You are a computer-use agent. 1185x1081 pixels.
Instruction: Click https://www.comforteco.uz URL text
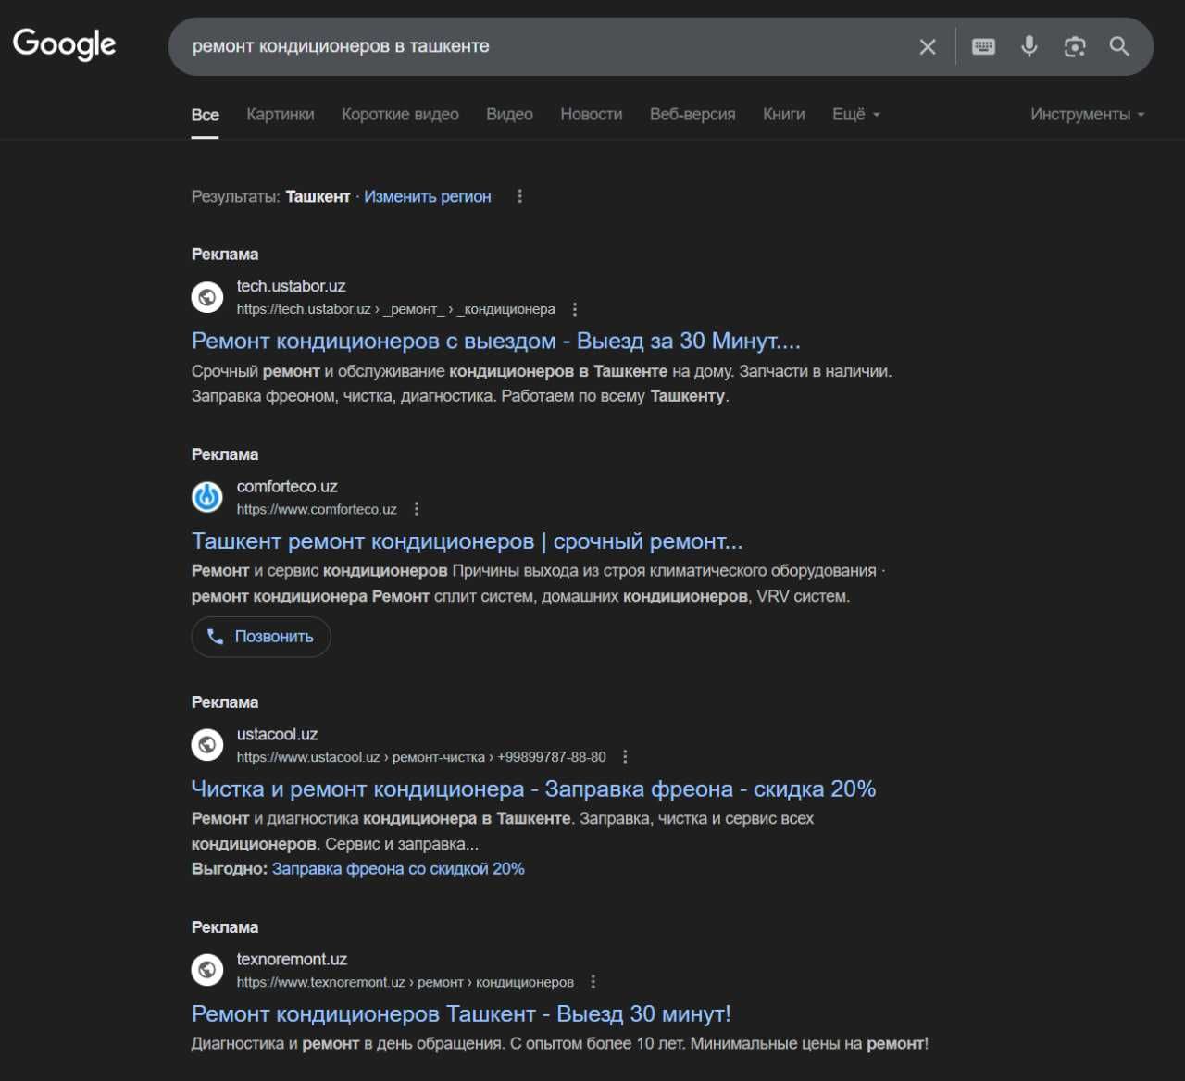coord(317,509)
